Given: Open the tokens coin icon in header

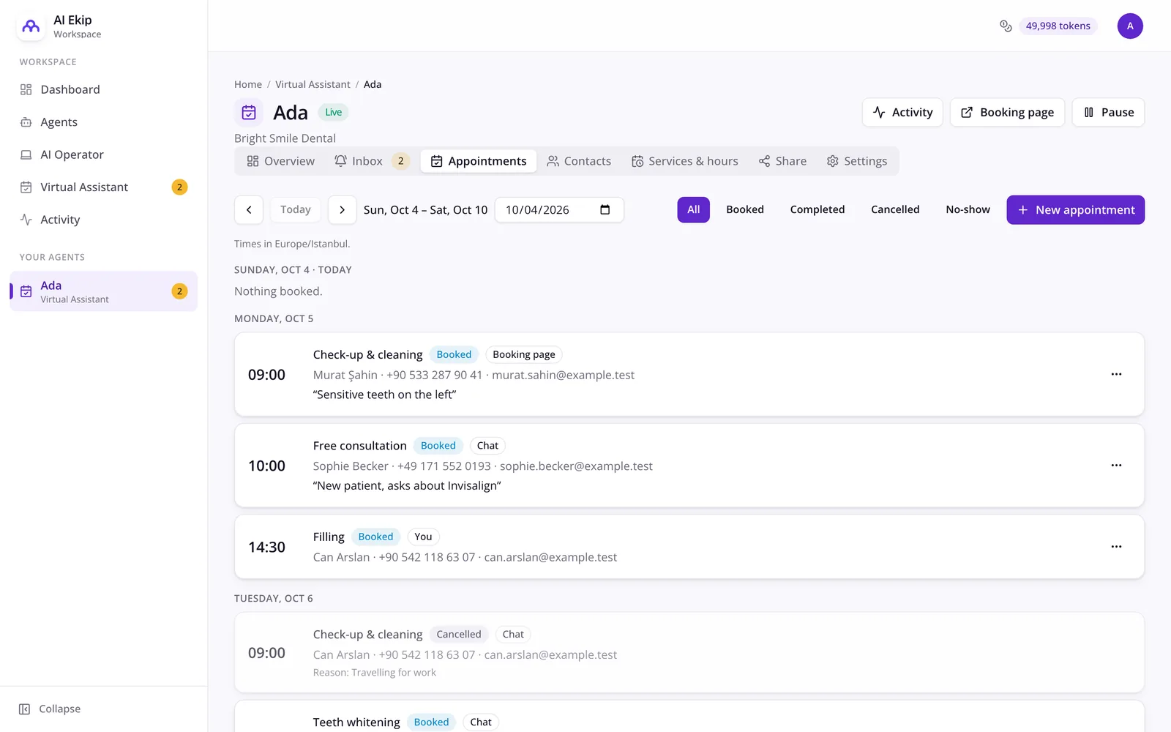Looking at the screenshot, I should pos(1006,26).
